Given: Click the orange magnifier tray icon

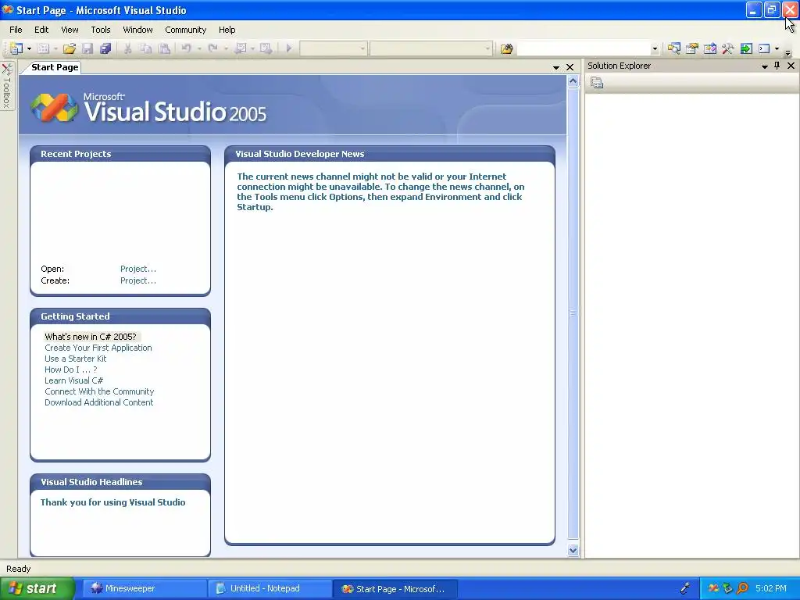Looking at the screenshot, I should (743, 589).
